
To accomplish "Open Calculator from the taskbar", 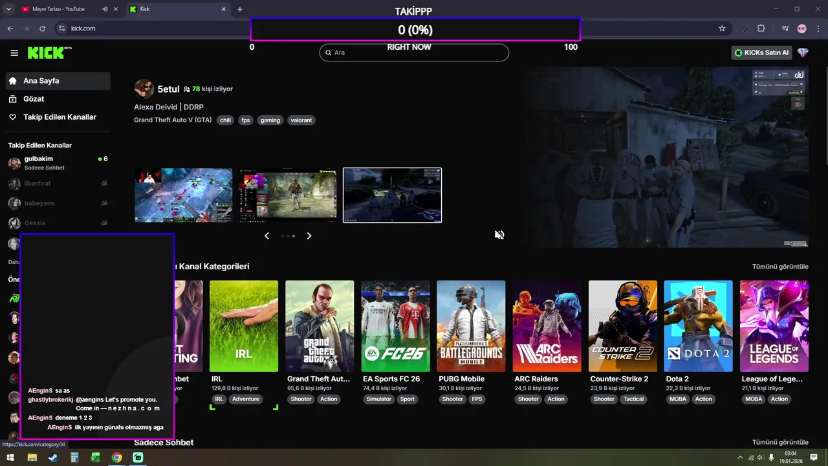I will point(74,458).
